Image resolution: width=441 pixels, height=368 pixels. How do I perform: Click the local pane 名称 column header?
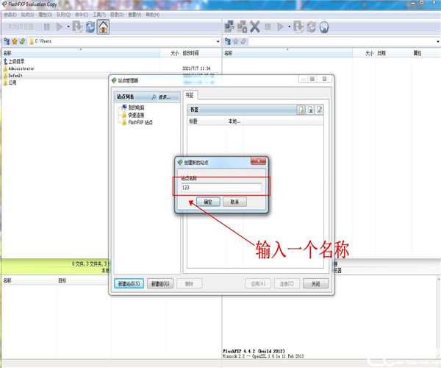pyautogui.click(x=81, y=53)
